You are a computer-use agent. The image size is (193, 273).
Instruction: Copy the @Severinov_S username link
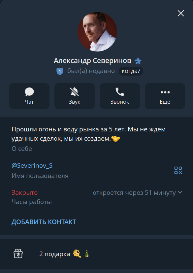32,166
